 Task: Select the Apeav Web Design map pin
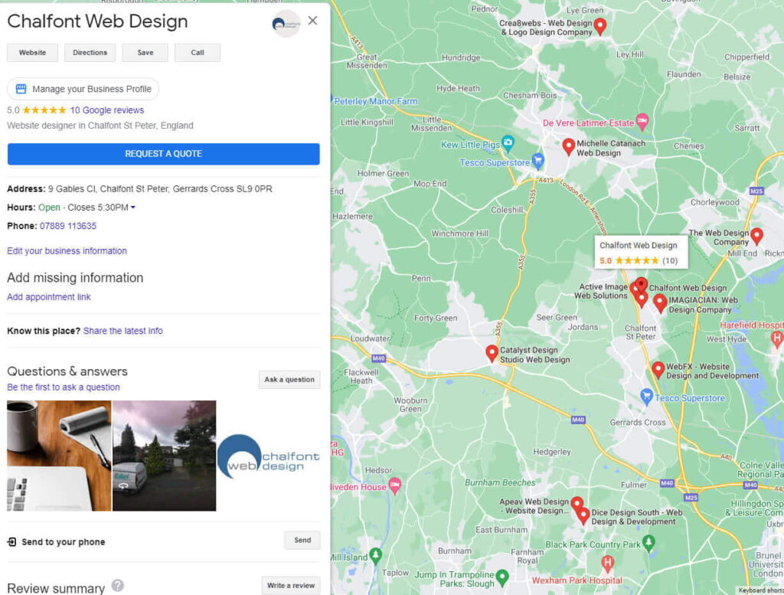[577, 504]
